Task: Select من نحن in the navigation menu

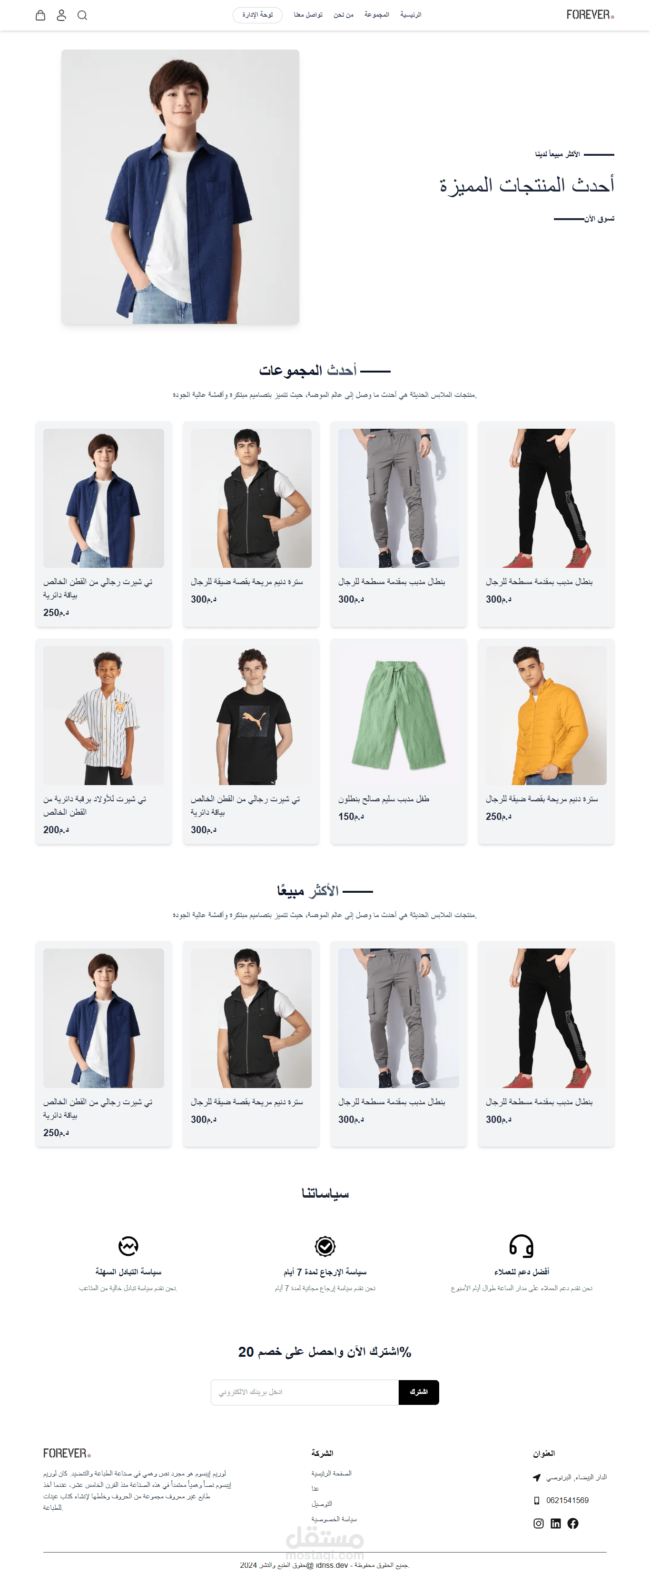Action: [x=344, y=15]
